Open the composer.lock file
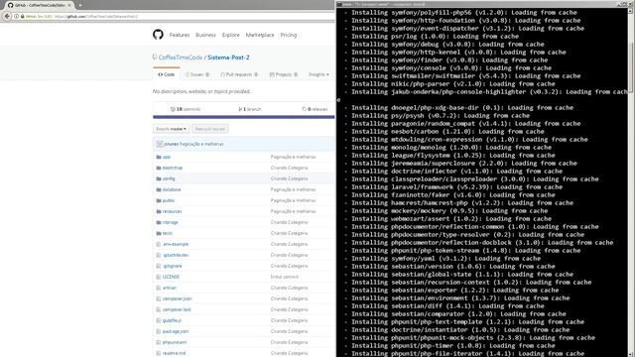 [x=177, y=310]
